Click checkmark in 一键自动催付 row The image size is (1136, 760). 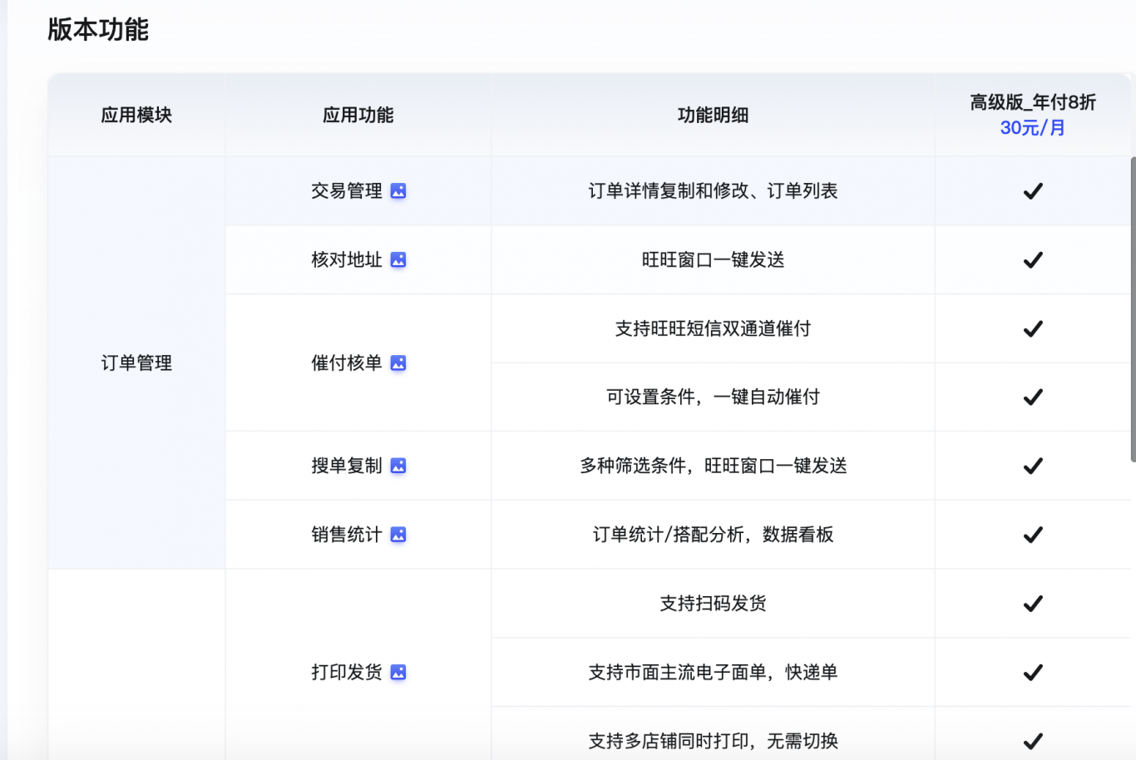[1033, 397]
